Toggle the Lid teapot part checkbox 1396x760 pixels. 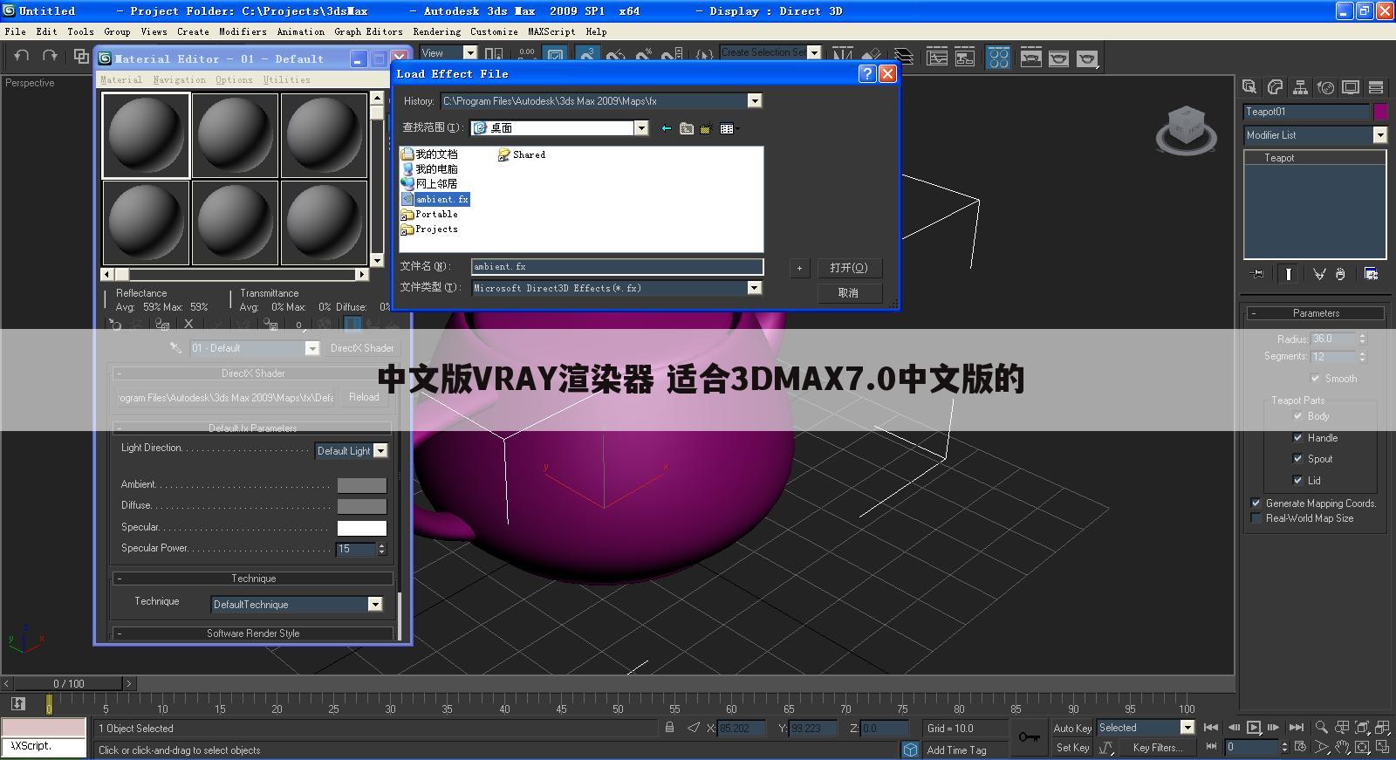[x=1298, y=481]
